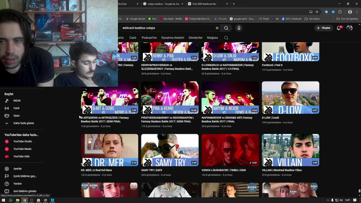Image resolution: width=361 pixels, height=203 pixels.
Task: Open FootboxG | Feel It video title
Action: click(272, 65)
